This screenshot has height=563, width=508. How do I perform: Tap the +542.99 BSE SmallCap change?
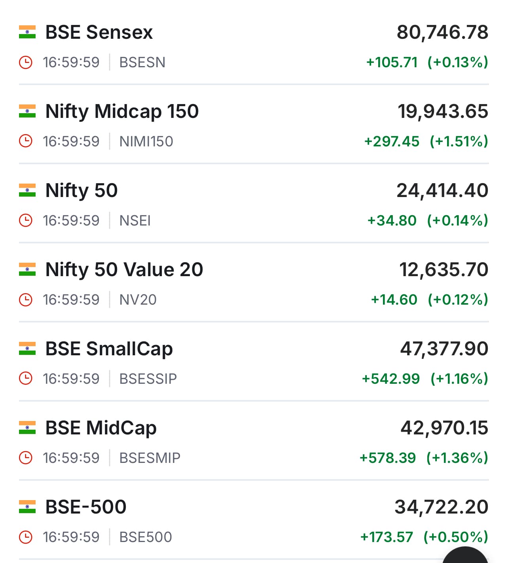(x=391, y=379)
